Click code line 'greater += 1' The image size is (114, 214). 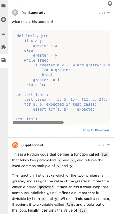point(46,80)
